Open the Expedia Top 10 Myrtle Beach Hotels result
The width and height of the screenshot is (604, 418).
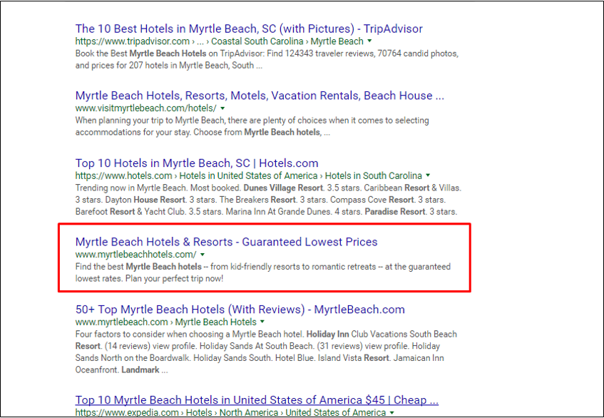tap(257, 400)
